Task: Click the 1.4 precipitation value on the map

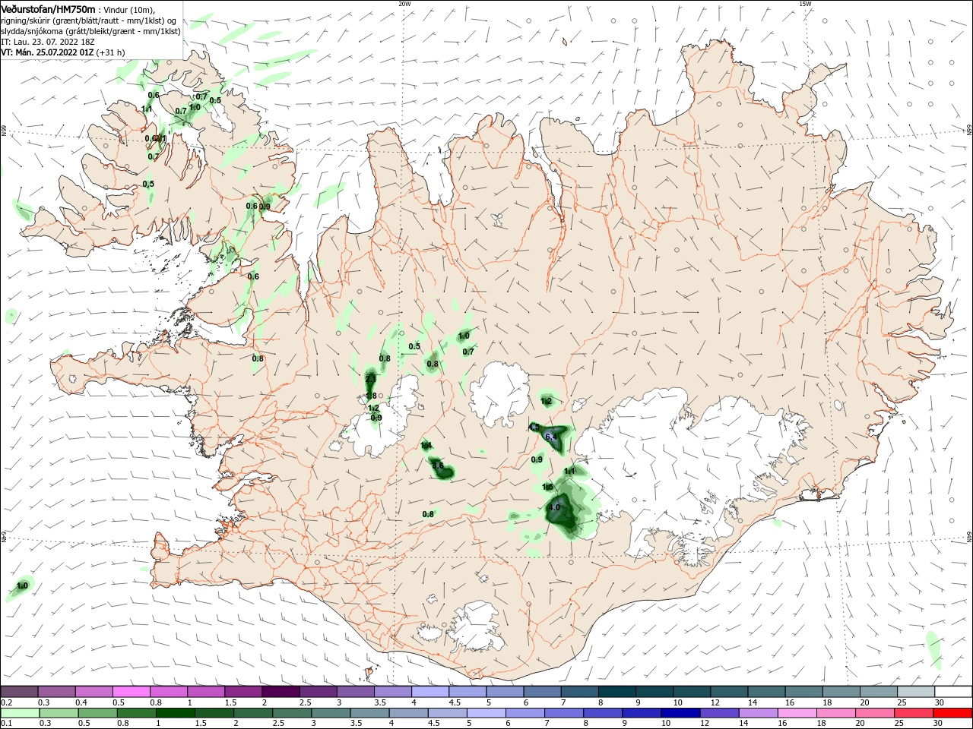Action: point(426,445)
